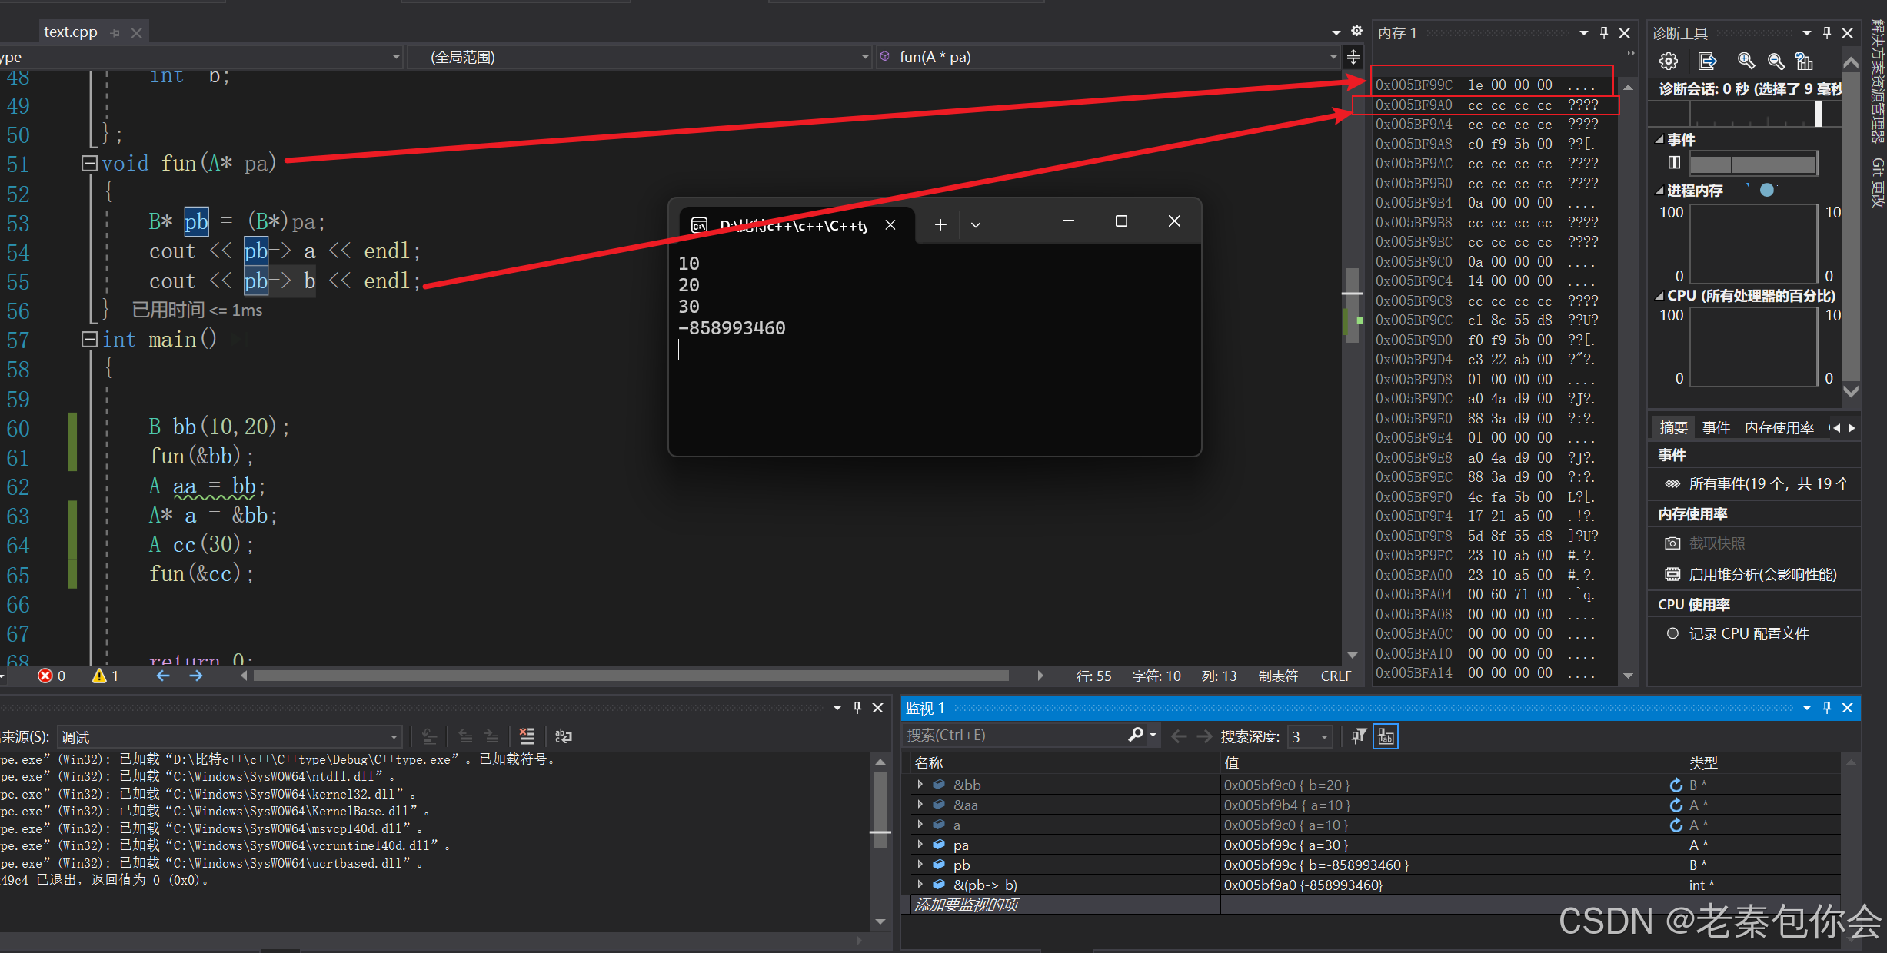Click the editor split window icon
The width and height of the screenshot is (1887, 953).
pos(1353,57)
